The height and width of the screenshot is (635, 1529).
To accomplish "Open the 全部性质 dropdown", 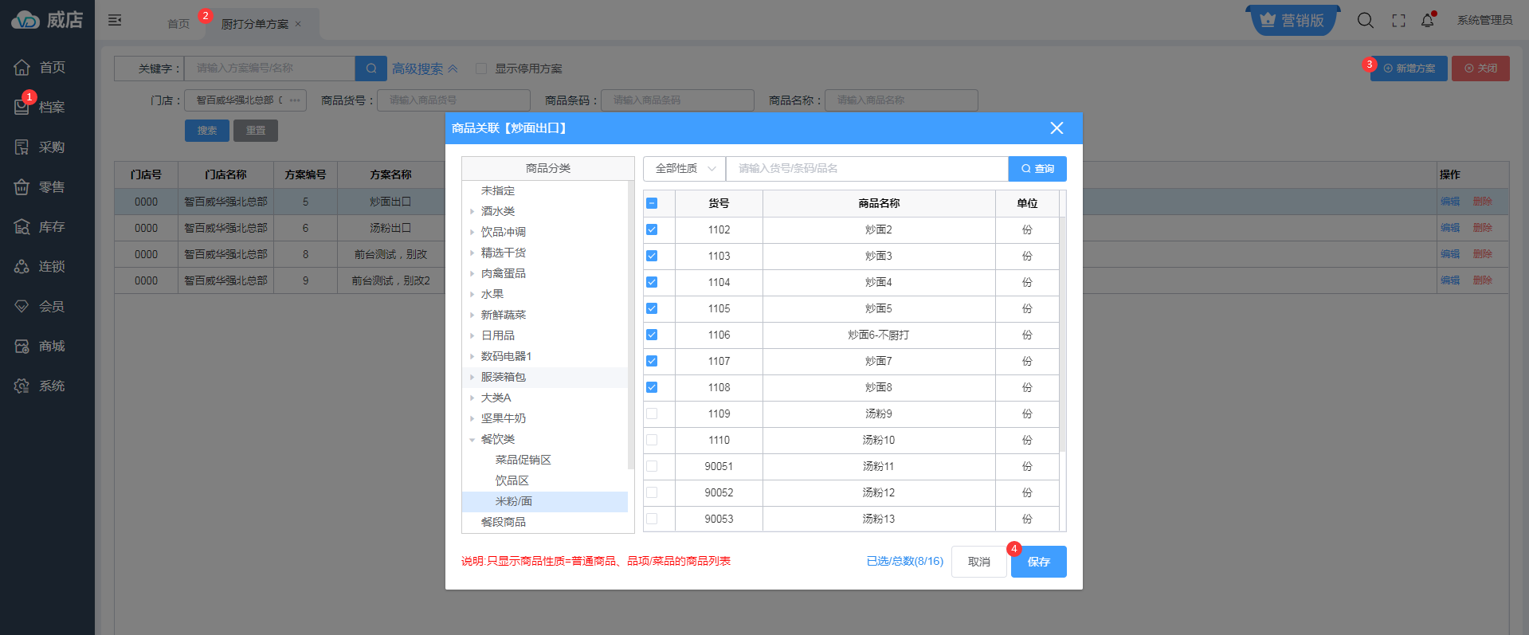I will [684, 169].
